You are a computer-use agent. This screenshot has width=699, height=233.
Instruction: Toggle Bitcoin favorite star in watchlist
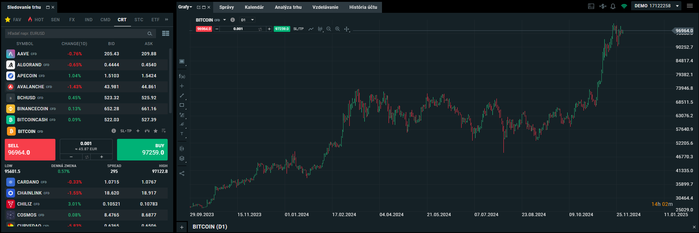(156, 131)
